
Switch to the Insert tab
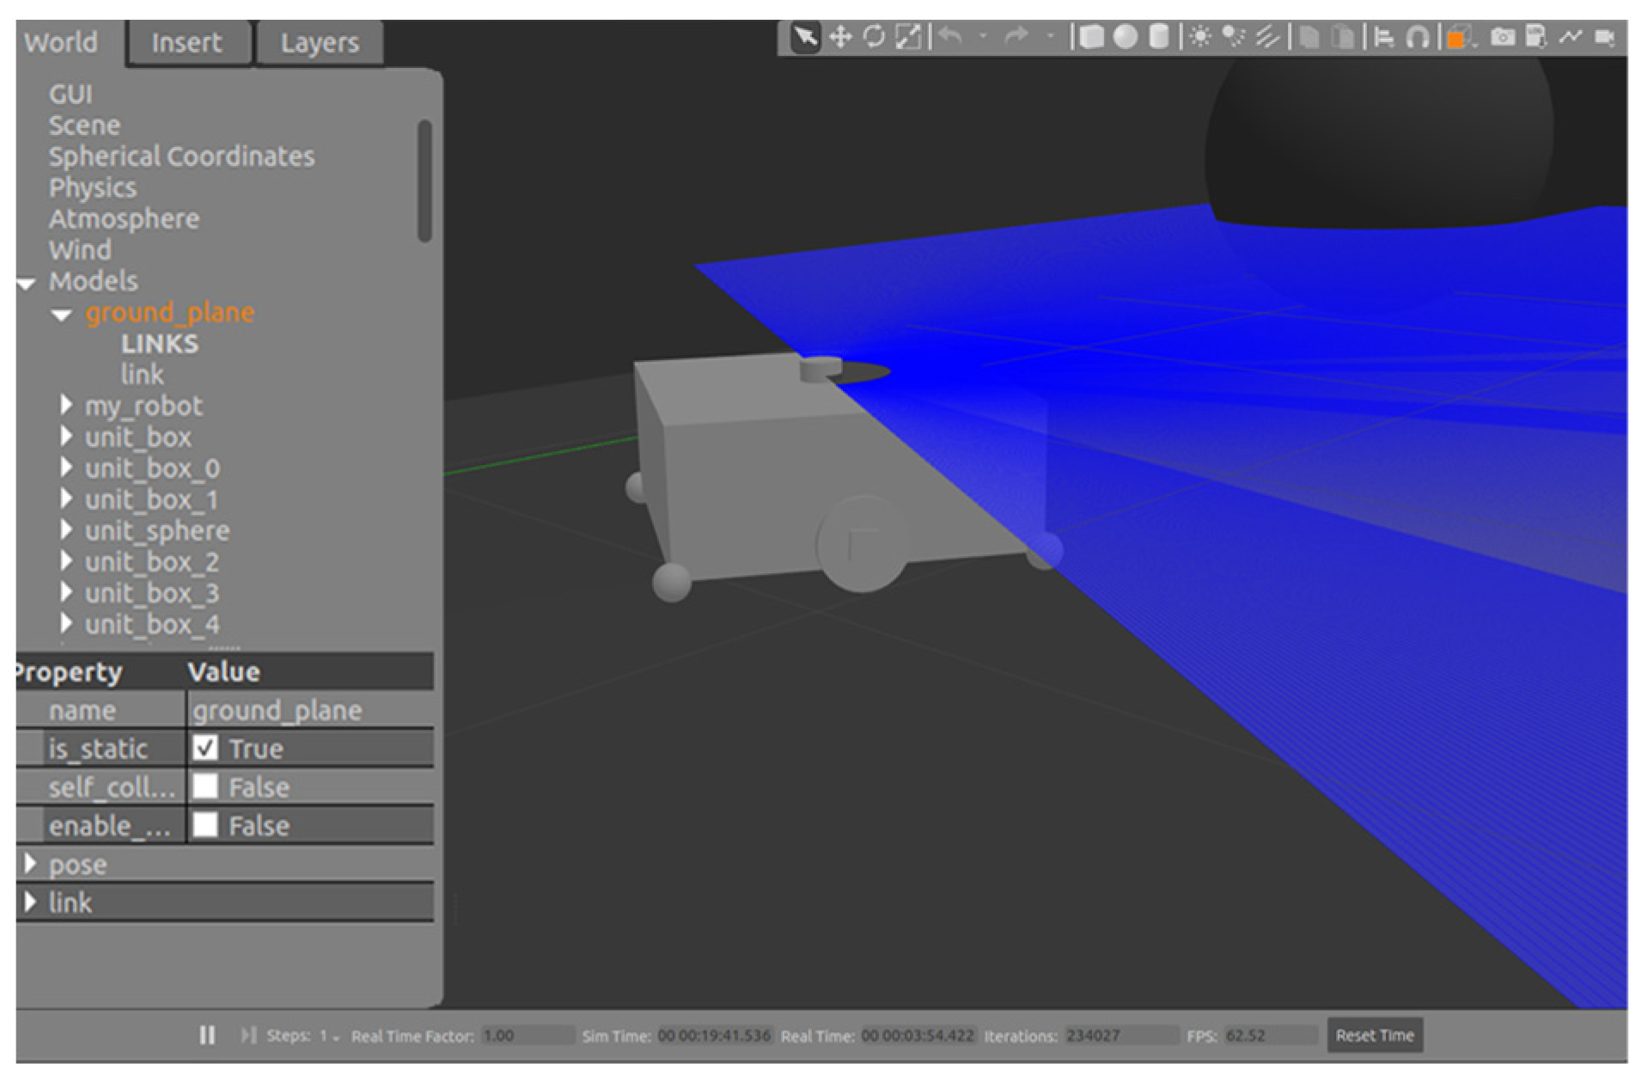point(186,42)
